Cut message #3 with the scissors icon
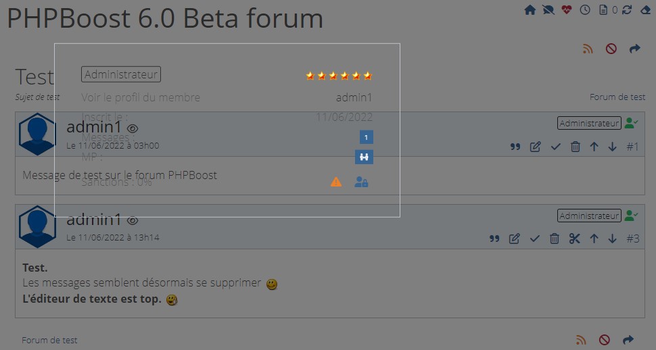 click(574, 239)
